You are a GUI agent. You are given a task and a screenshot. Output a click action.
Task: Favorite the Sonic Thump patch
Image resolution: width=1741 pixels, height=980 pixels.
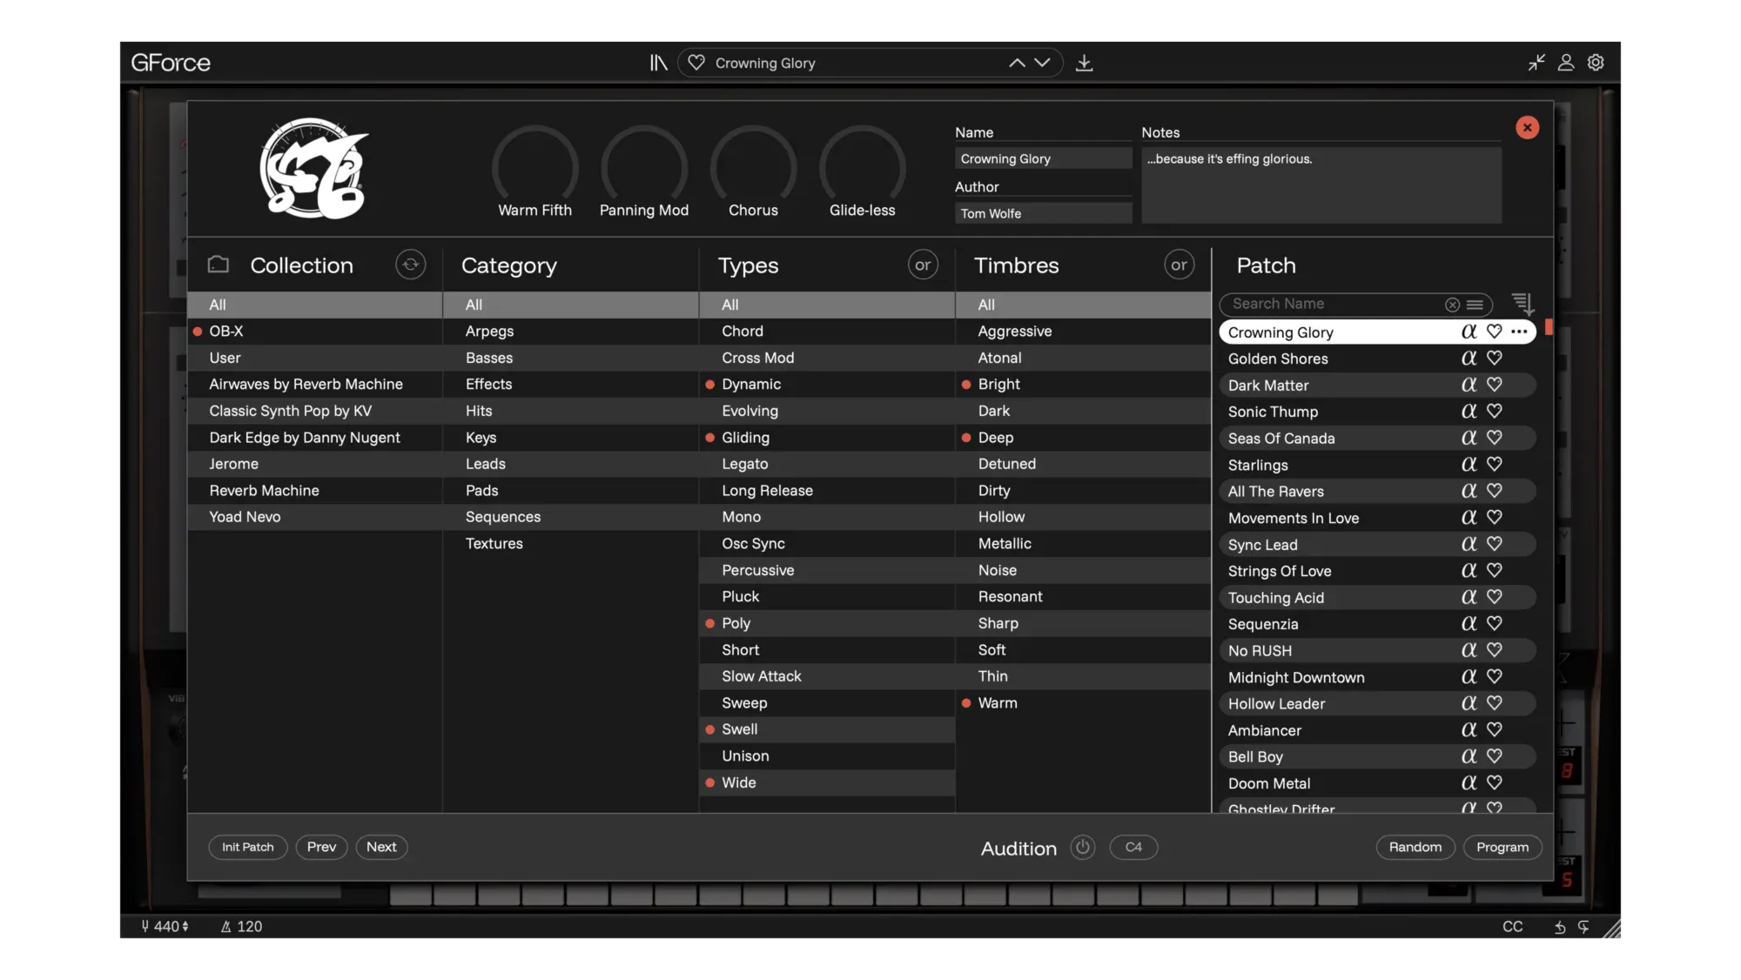1495,411
